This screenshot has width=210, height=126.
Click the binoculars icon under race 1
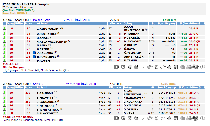[149, 67]
